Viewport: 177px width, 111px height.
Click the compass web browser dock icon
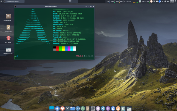tap(78, 109)
